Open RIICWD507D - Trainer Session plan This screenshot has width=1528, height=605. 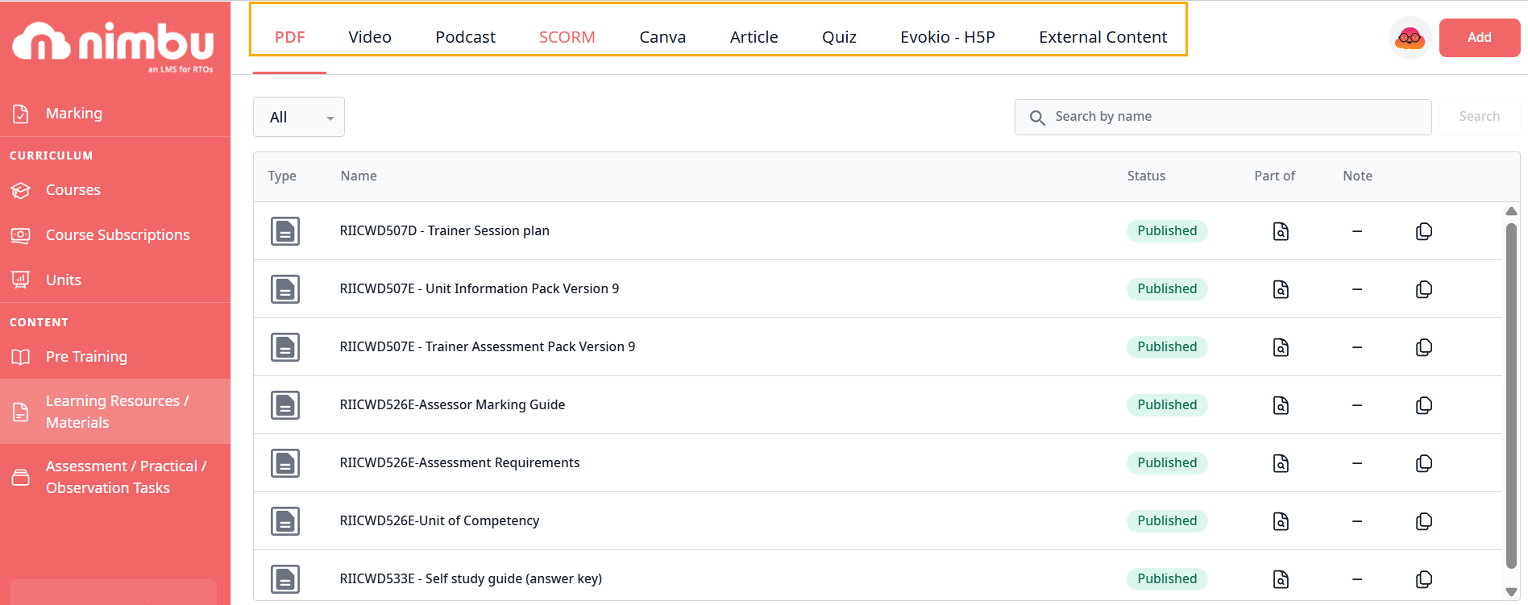click(445, 231)
